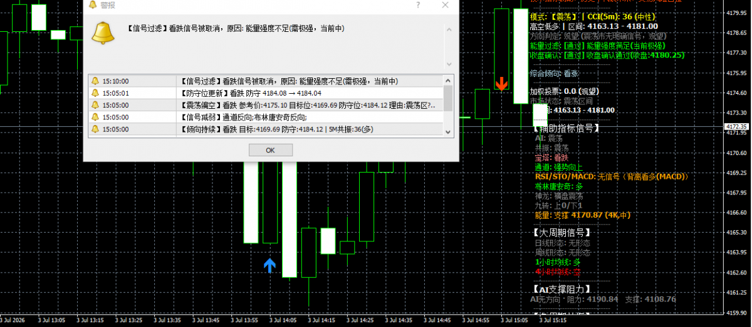Click the alert list scrollbar thumb
Viewport: 752px width, 327px height.
(x=448, y=97)
